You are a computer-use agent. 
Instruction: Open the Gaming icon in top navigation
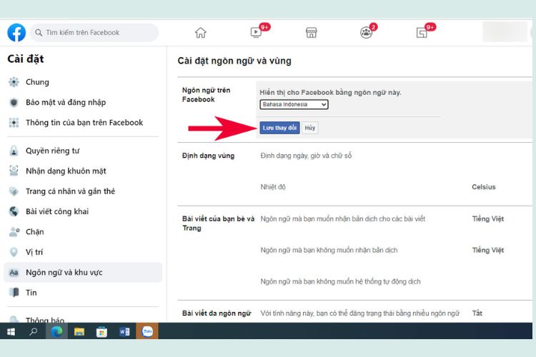[x=422, y=33]
